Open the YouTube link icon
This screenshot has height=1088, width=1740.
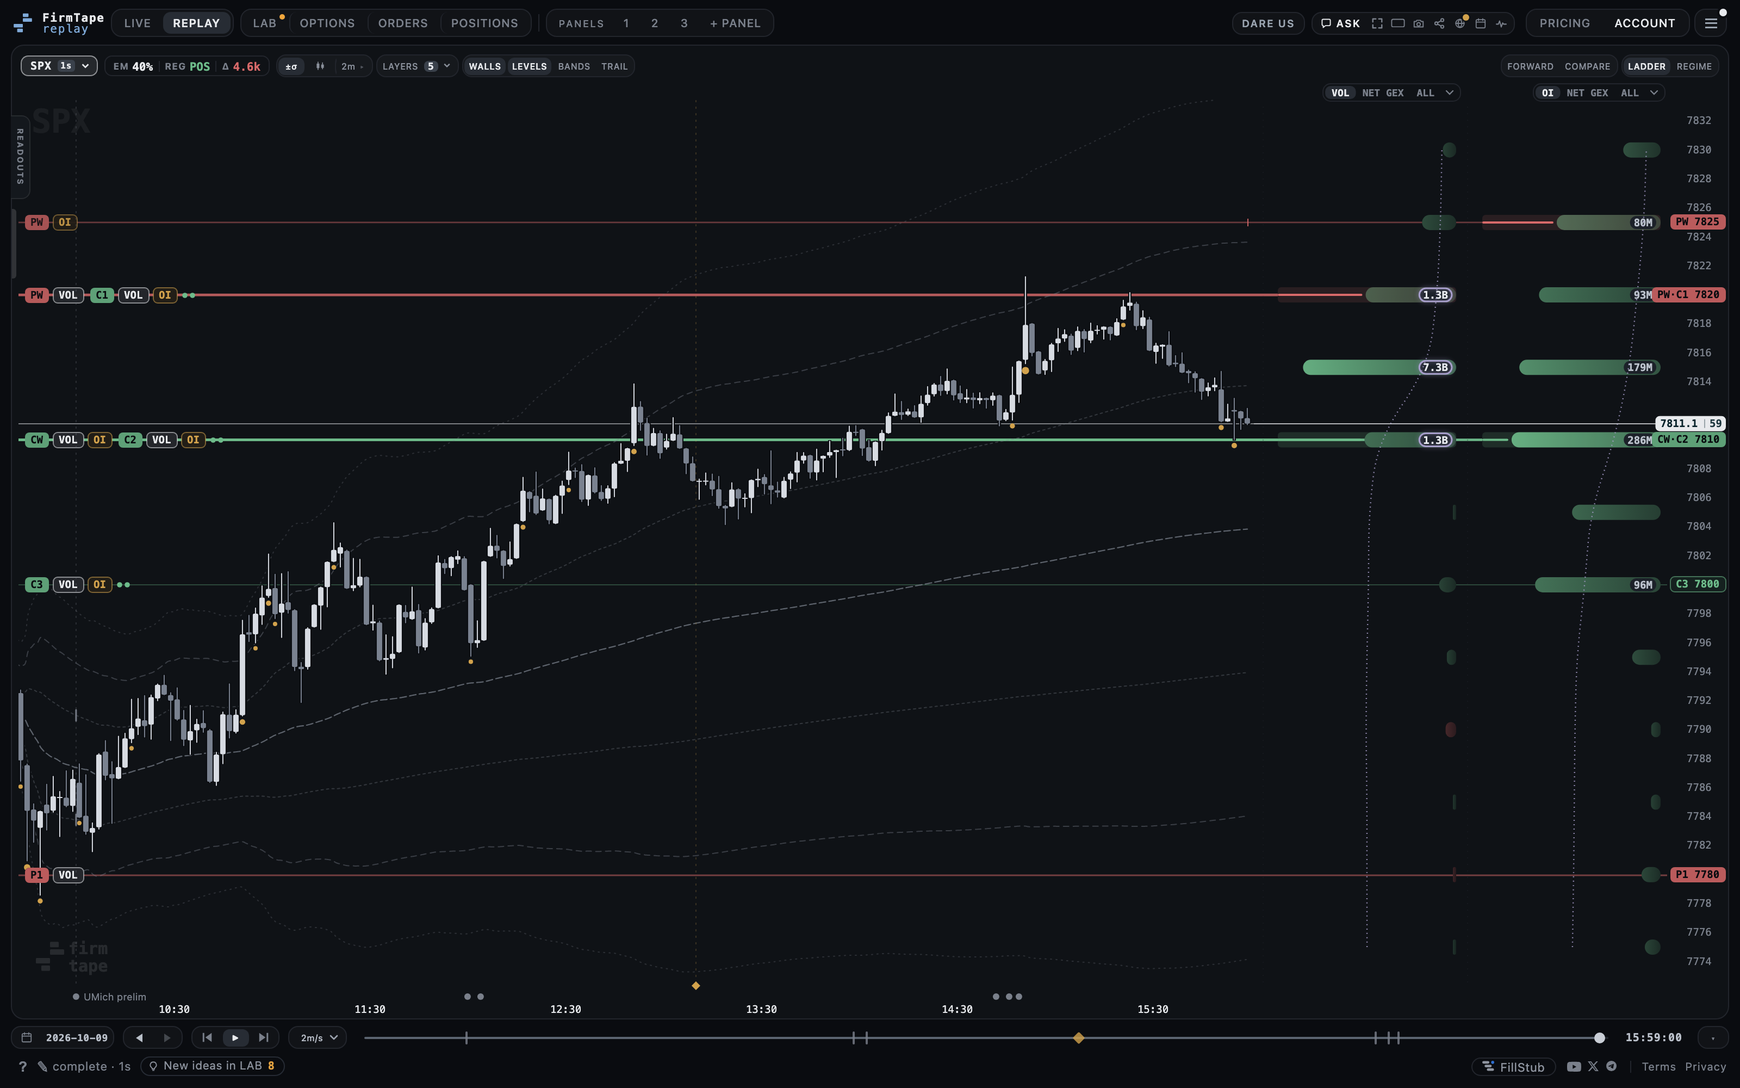click(1574, 1066)
